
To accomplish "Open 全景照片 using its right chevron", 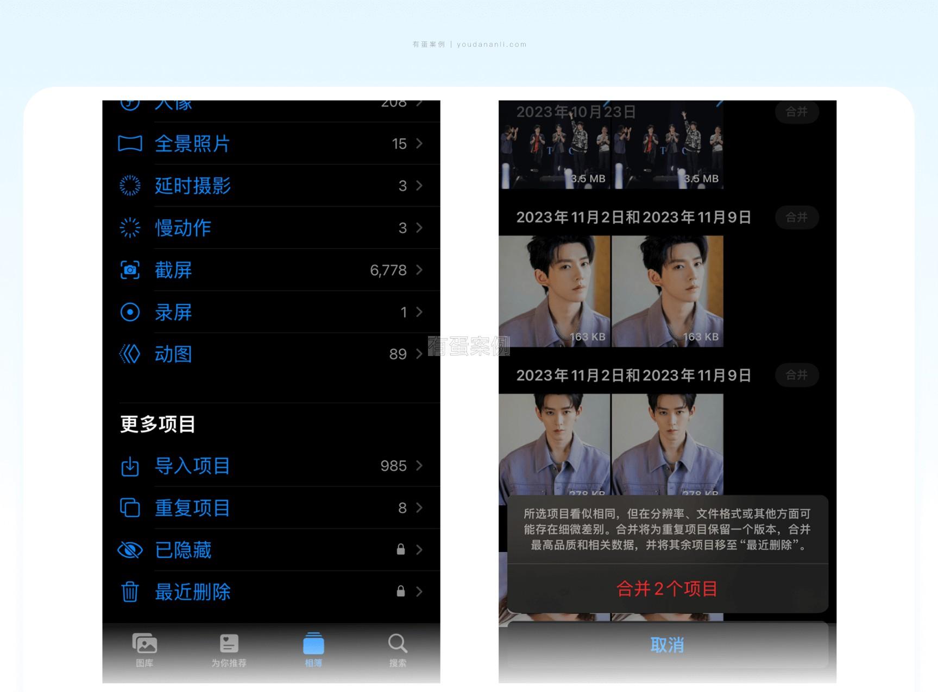I will tap(419, 144).
